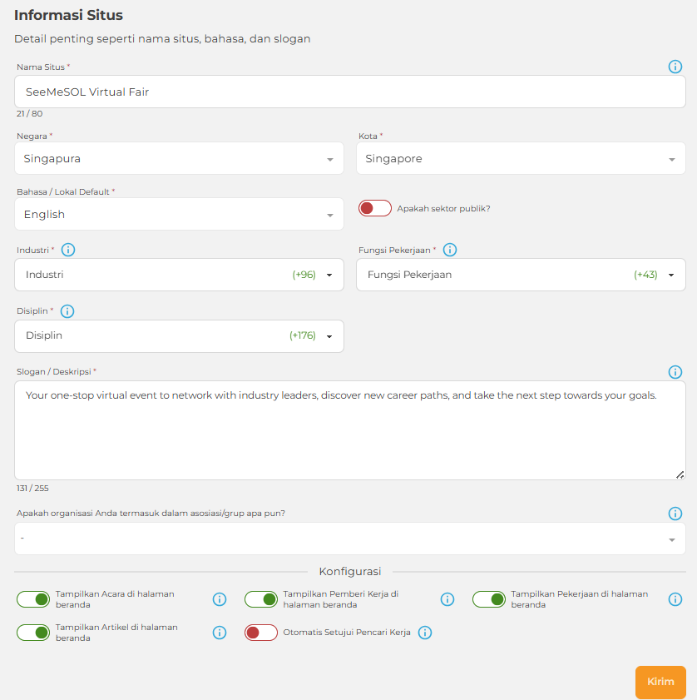Click info icon for Tampilkan Pemberi Kerja
Viewport: 697px width, 700px height.
(447, 599)
